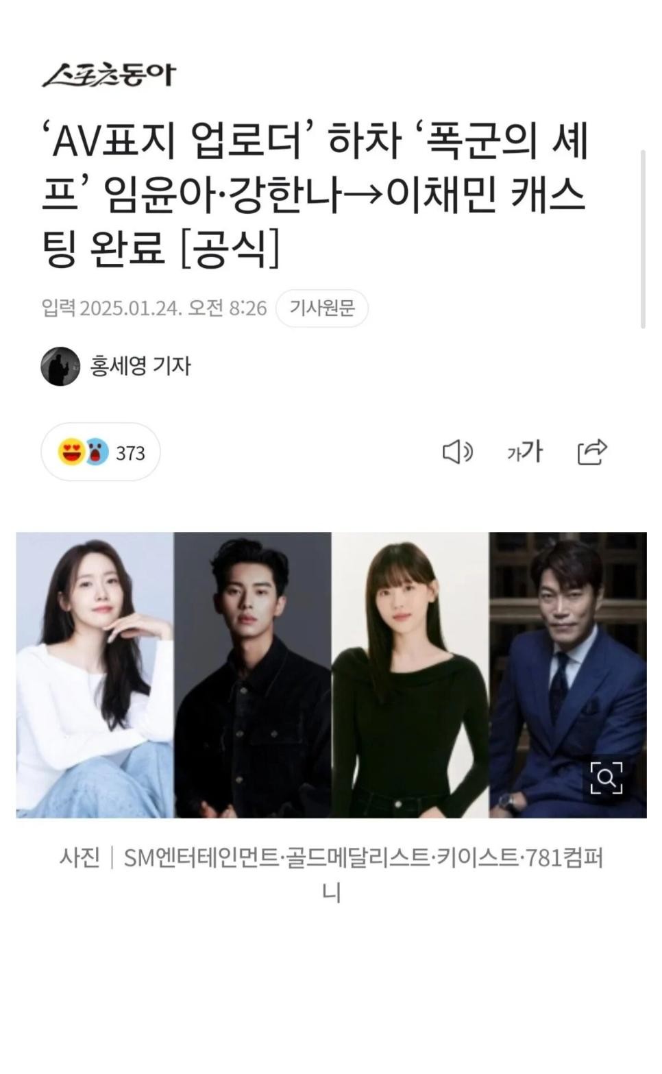Open the 373 reactions count
The image size is (662, 1074).
(130, 453)
